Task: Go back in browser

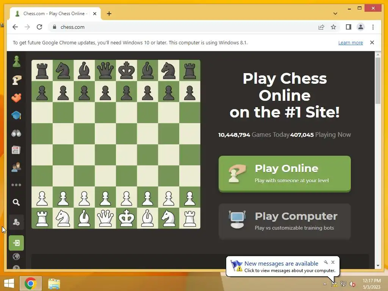Action: click(15, 27)
